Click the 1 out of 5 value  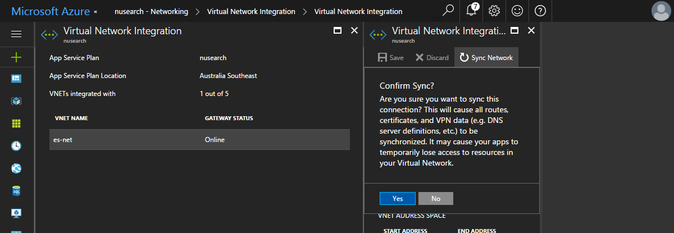(x=214, y=94)
